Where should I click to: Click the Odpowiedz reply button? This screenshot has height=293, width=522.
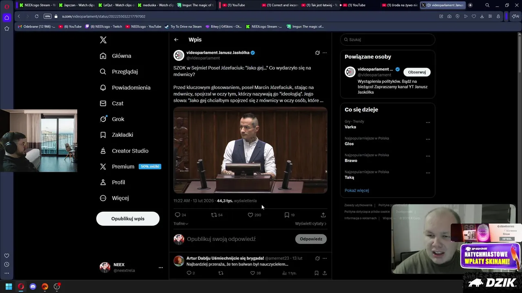[311, 239]
